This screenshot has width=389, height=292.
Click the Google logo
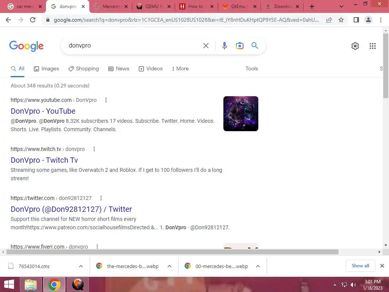coord(27,46)
